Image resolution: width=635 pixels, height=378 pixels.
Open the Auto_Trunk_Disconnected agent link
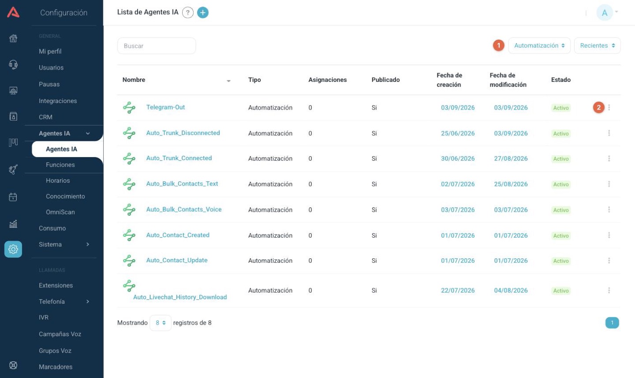pyautogui.click(x=183, y=133)
